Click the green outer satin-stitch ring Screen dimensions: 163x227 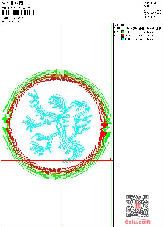pyautogui.click(x=57, y=71)
